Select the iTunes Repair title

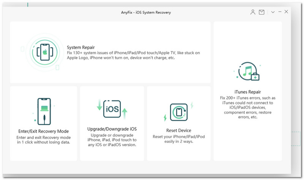click(x=248, y=92)
